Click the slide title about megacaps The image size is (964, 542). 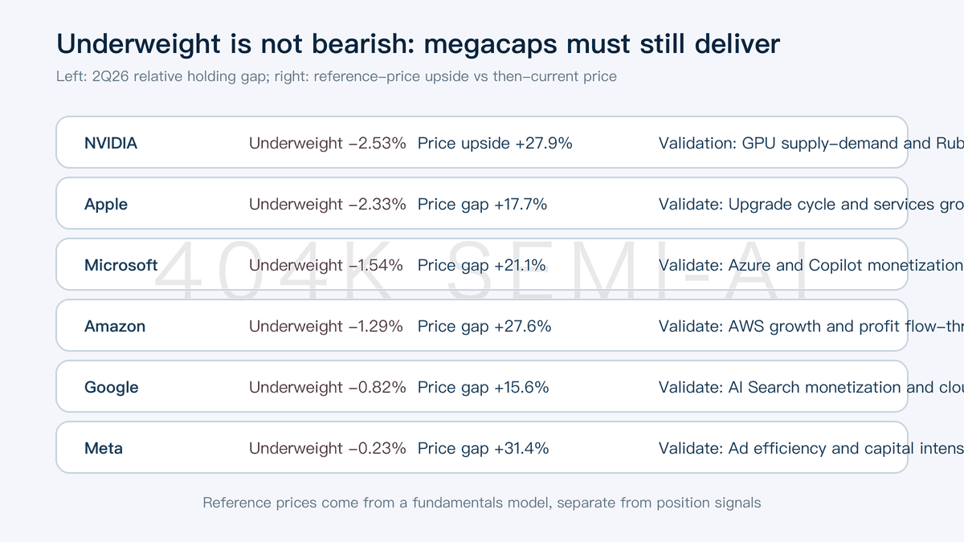pos(418,43)
